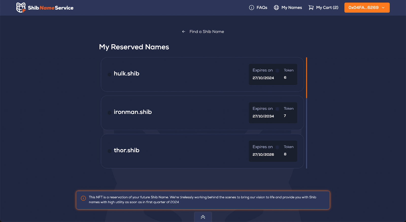The image size is (406, 222).
Task: Click the NFT reservation notice text
Action: pos(202,200)
